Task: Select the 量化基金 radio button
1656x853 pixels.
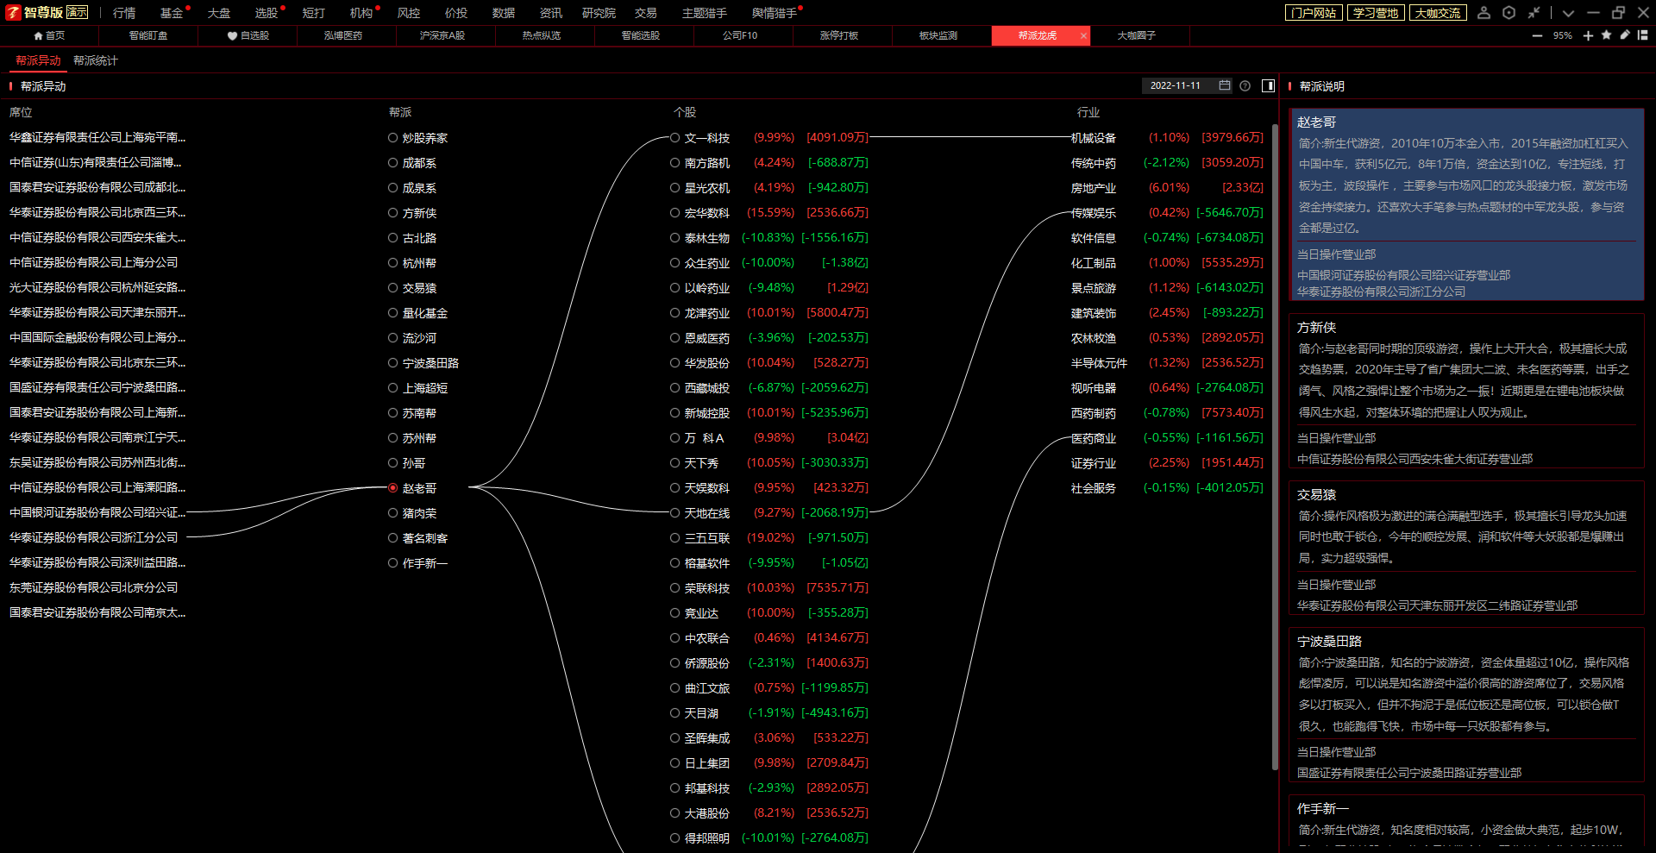Action: click(392, 313)
